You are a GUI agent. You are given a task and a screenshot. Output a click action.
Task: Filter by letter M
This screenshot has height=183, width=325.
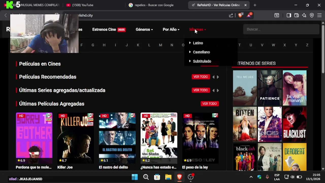[x=160, y=45]
